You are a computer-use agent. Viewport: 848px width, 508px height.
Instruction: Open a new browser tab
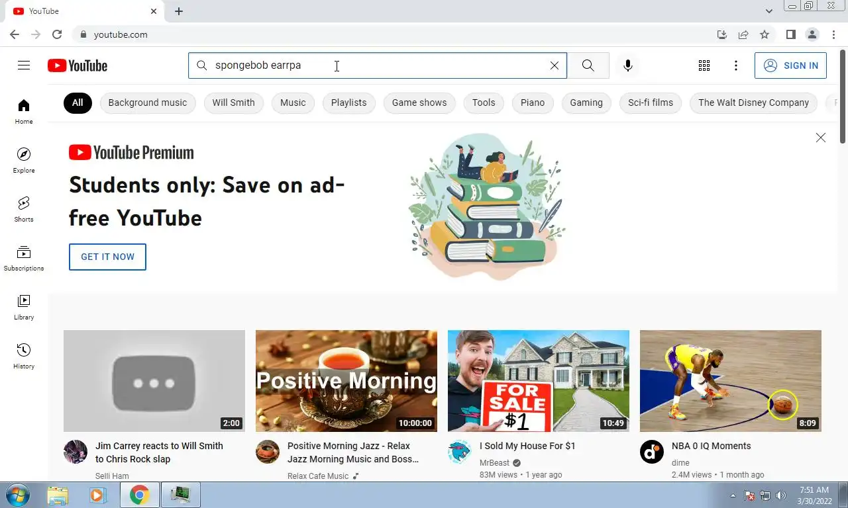click(179, 11)
